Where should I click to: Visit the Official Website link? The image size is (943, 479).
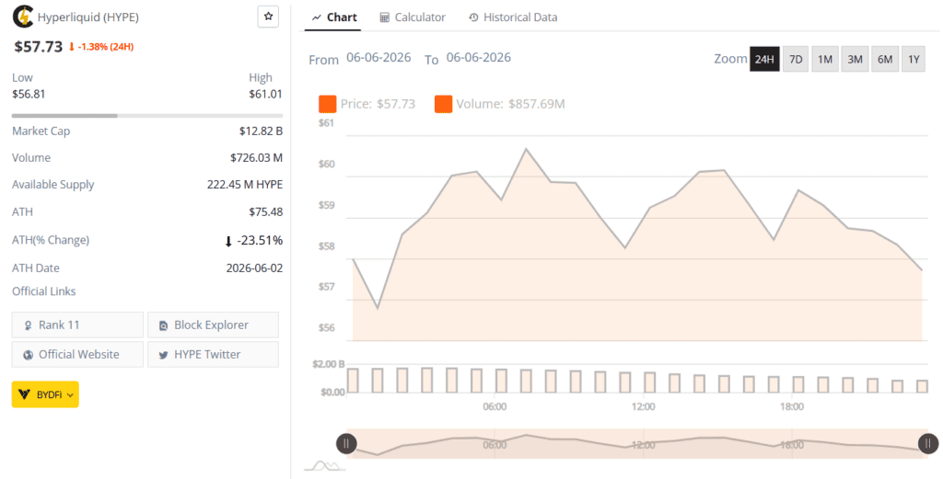[x=77, y=354]
